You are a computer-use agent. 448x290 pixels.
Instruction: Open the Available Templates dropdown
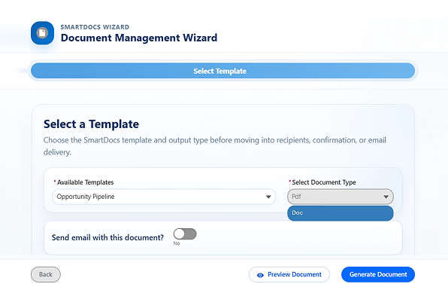click(164, 197)
